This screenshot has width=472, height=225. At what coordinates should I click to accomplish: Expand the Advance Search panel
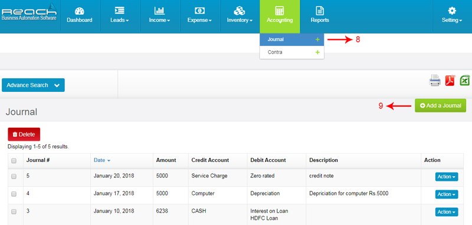coord(33,85)
